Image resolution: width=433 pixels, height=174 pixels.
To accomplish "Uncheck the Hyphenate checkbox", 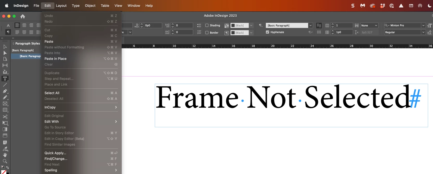I will [268, 32].
